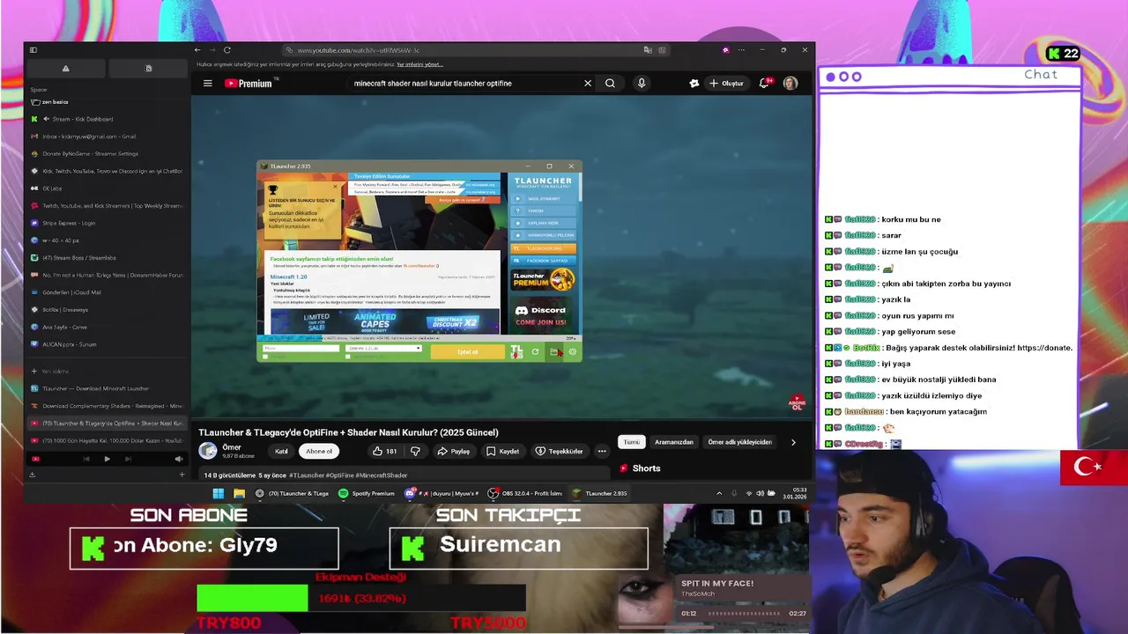Click TLauncher account name field

[x=301, y=349]
